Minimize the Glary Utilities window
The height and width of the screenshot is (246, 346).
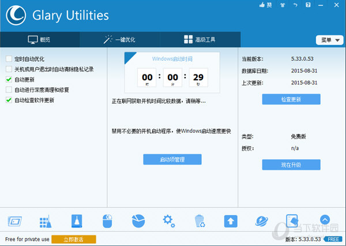(x=321, y=5)
